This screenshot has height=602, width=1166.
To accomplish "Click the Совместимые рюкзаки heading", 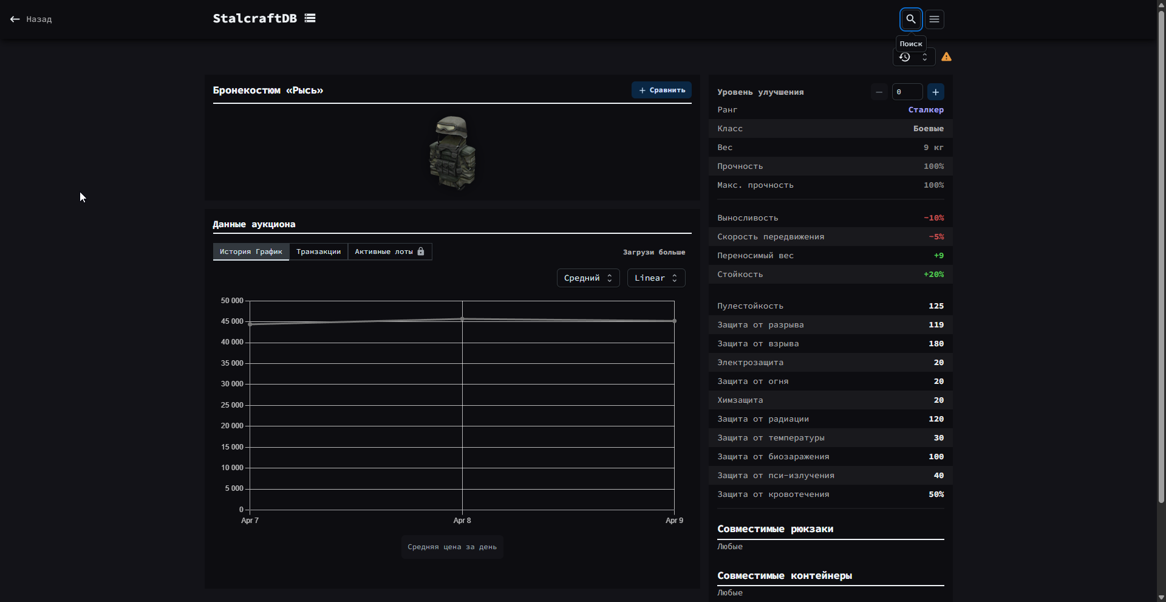I will (x=775, y=529).
